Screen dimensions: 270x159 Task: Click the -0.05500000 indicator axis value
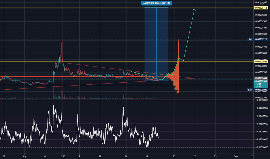[261, 139]
